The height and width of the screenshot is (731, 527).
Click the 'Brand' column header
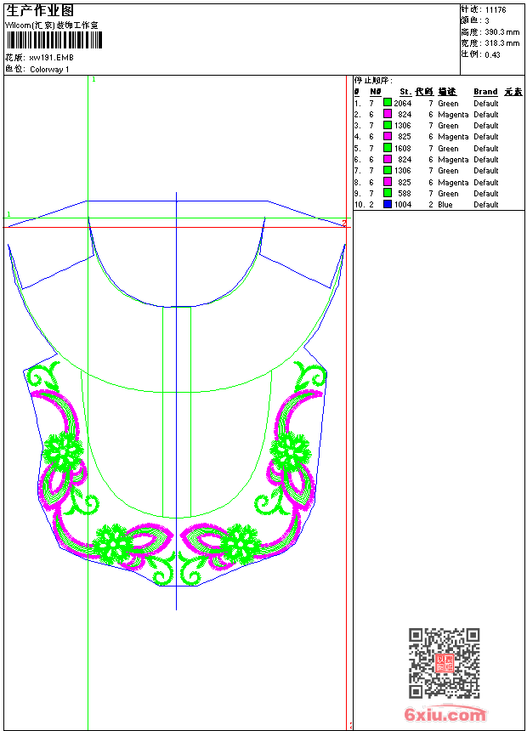click(x=485, y=92)
